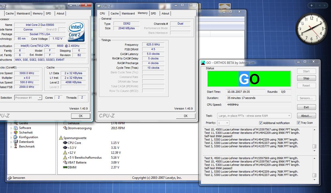Click the Konfiguration tree icon
The height and width of the screenshot is (193, 331).
tap(16, 137)
